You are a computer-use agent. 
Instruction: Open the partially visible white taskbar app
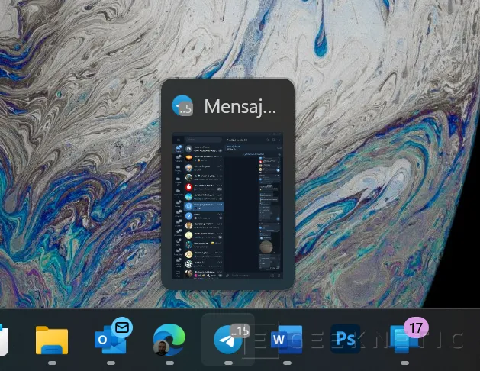click(x=4, y=340)
